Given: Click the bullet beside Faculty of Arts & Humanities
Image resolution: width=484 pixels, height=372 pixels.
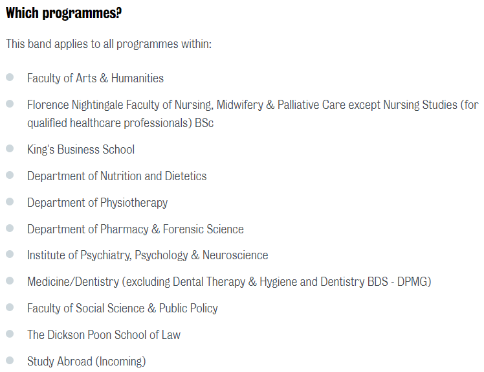Looking at the screenshot, I should (x=10, y=77).
